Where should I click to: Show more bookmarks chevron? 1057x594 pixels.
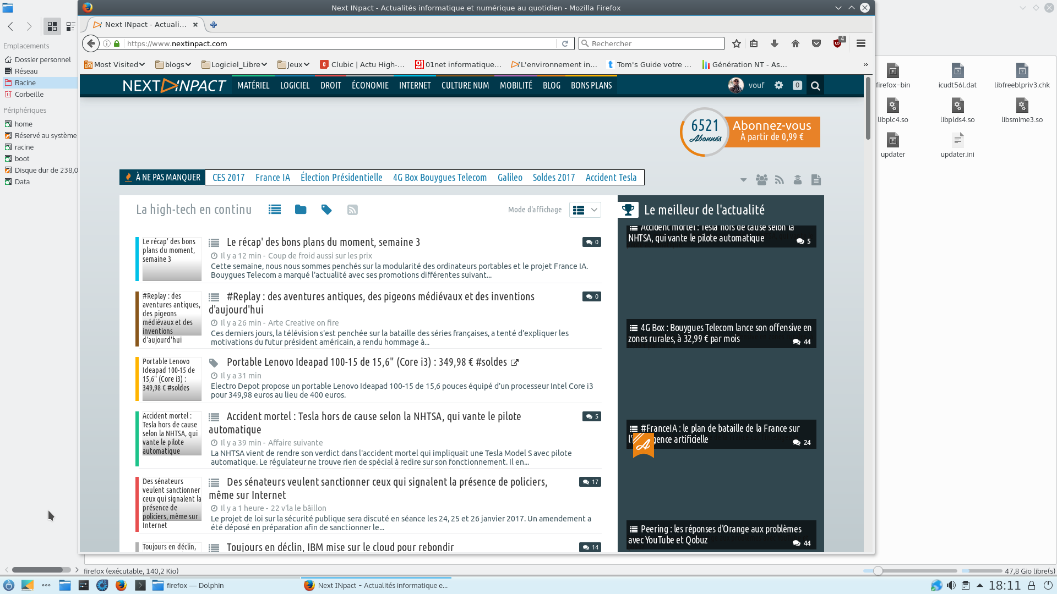(x=865, y=64)
